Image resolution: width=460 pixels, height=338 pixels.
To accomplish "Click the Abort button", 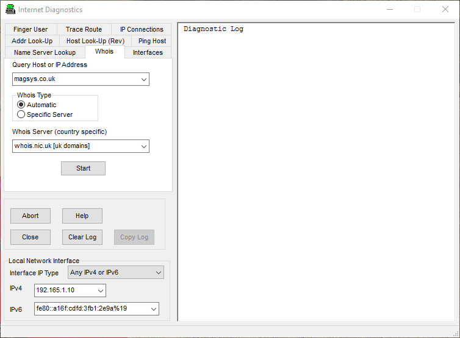I will tap(31, 216).
